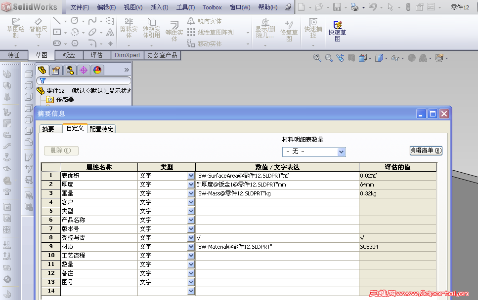Click the empty property name cell in row 14
478x300 pixels.
(x=99, y=291)
